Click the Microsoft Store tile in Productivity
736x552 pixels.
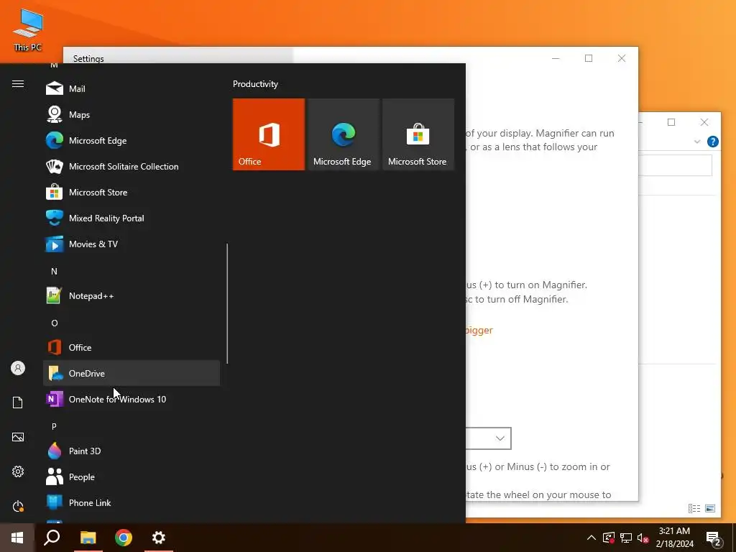coord(418,134)
